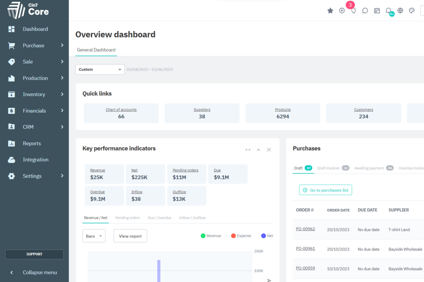
Task: Expand the Settings menu chevron
Action: tap(62, 176)
